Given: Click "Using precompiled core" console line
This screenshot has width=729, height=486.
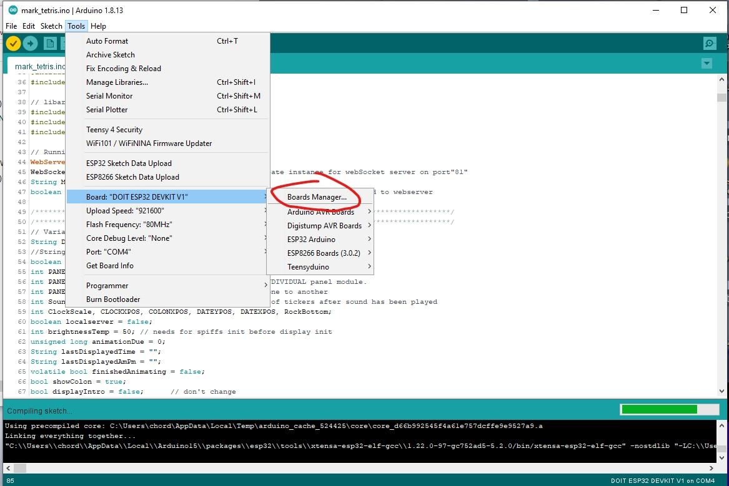Looking at the screenshot, I should pyautogui.click(x=274, y=425).
